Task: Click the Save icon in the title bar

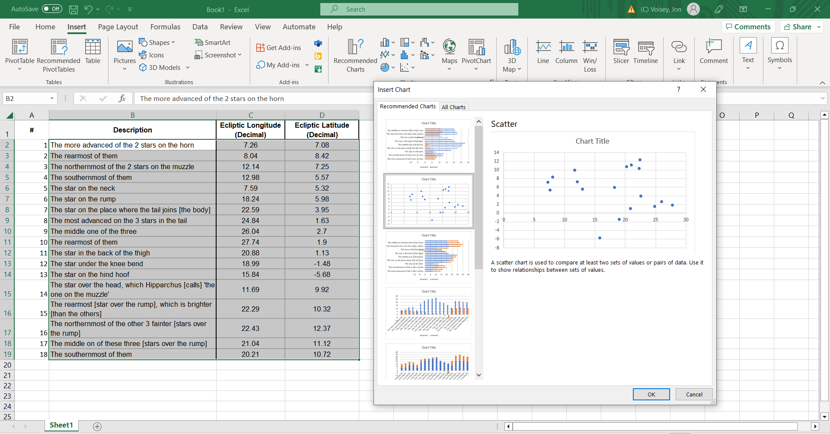Action: [x=73, y=9]
